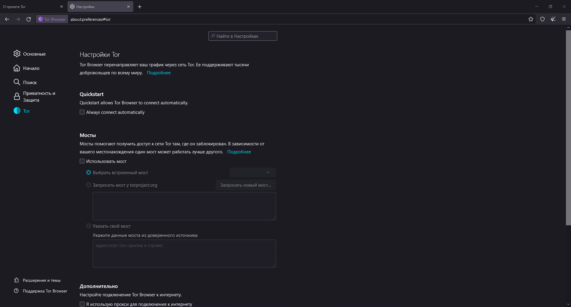571x307 pixels.
Task: Open the security level shield icon
Action: tap(542, 19)
